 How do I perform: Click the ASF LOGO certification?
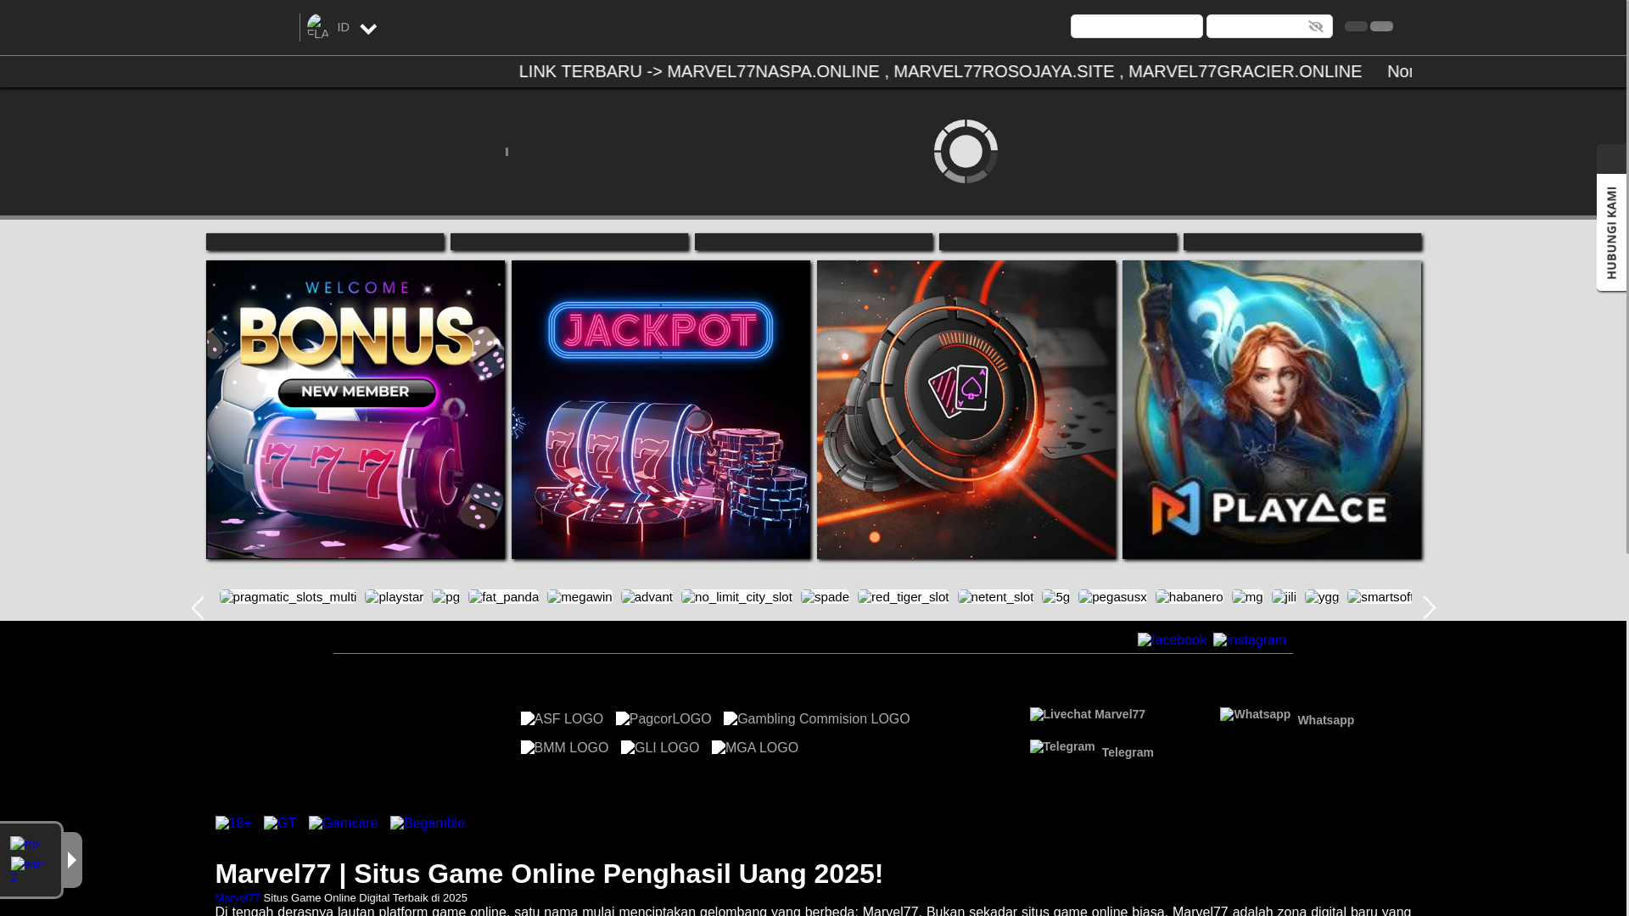(563, 719)
